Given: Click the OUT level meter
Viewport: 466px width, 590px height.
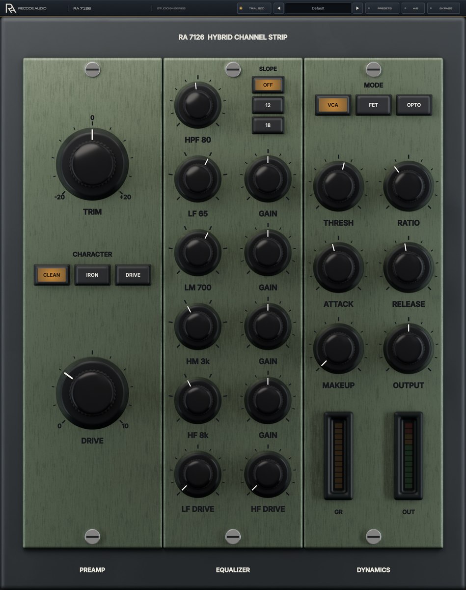Looking at the screenshot, I should point(409,455).
